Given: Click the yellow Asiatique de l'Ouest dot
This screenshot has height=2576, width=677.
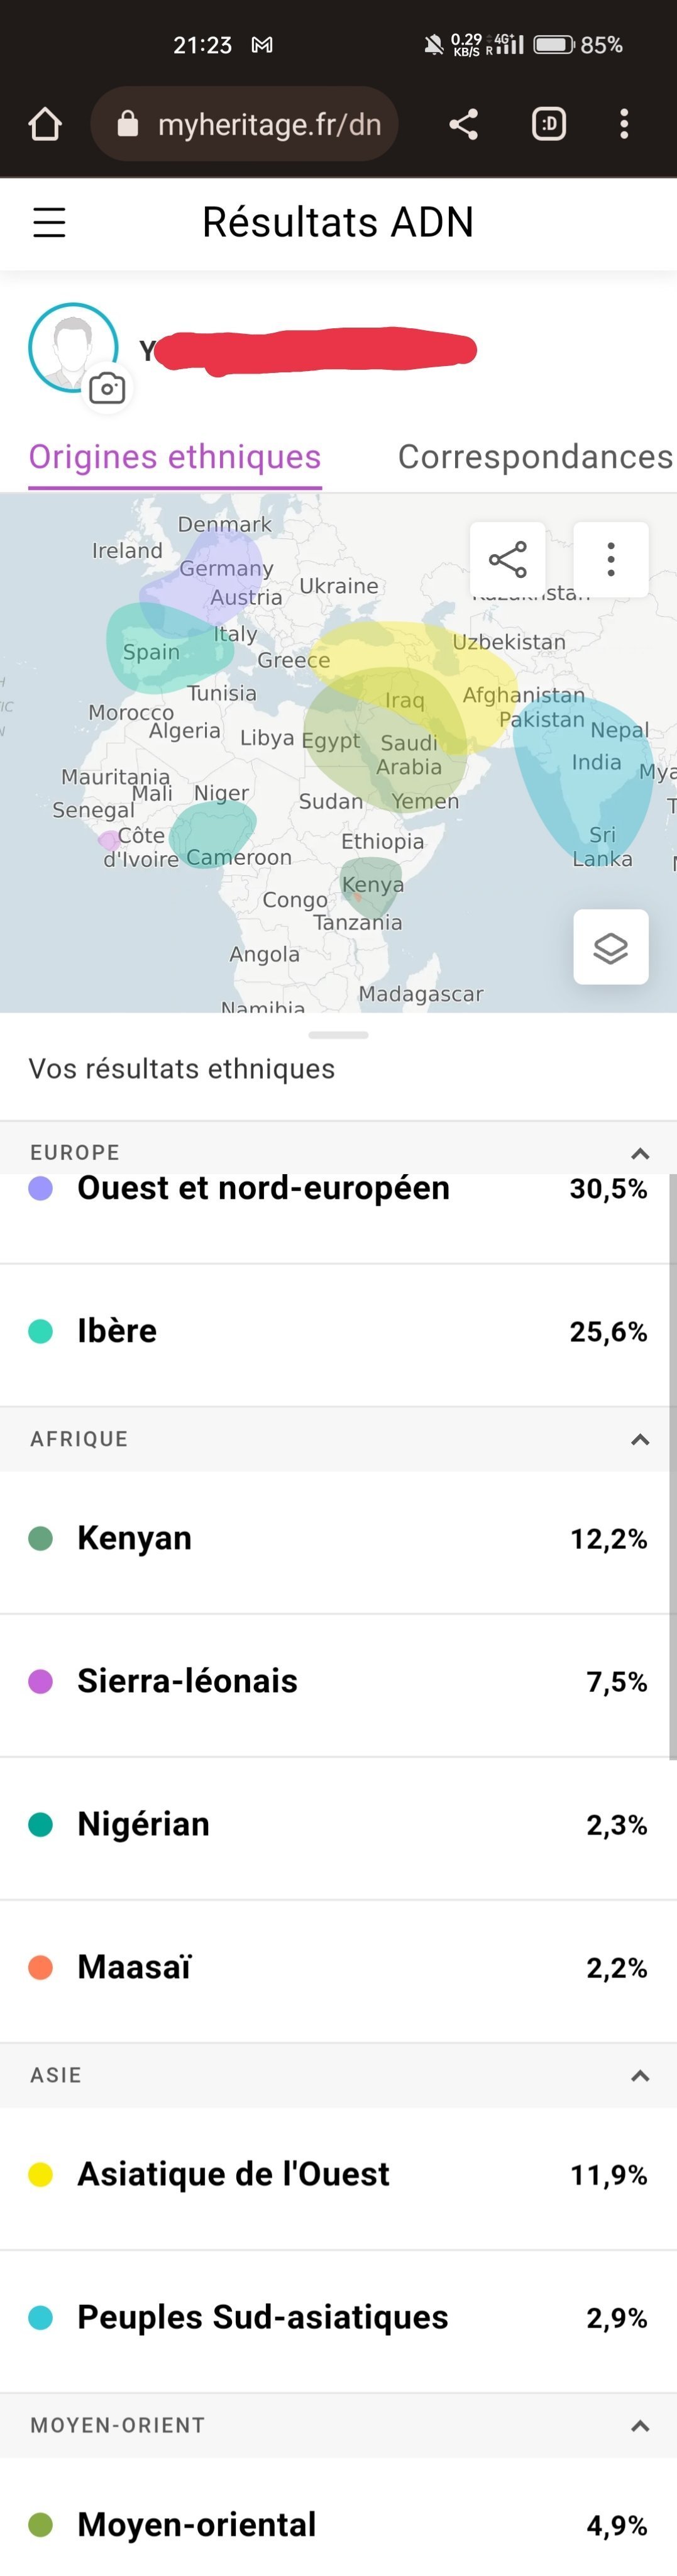Looking at the screenshot, I should pos(40,2174).
